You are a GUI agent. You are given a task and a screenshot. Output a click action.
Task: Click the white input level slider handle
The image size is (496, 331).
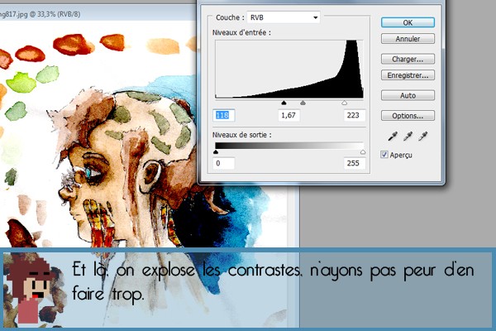click(345, 103)
